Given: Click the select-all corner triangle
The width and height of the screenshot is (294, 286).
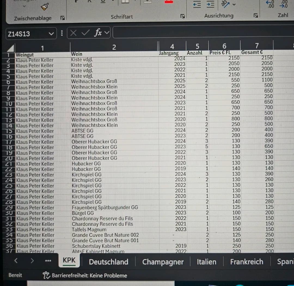Looking at the screenshot, I should [x=11, y=48].
